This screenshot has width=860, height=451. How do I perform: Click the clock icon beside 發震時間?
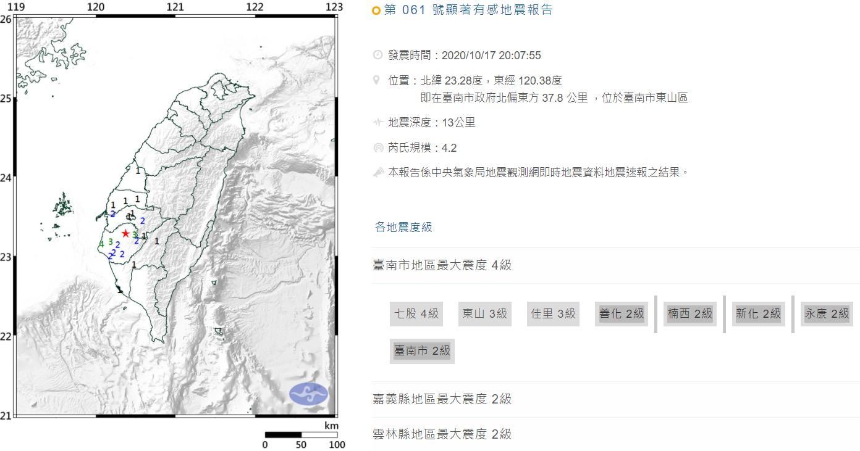(x=377, y=55)
